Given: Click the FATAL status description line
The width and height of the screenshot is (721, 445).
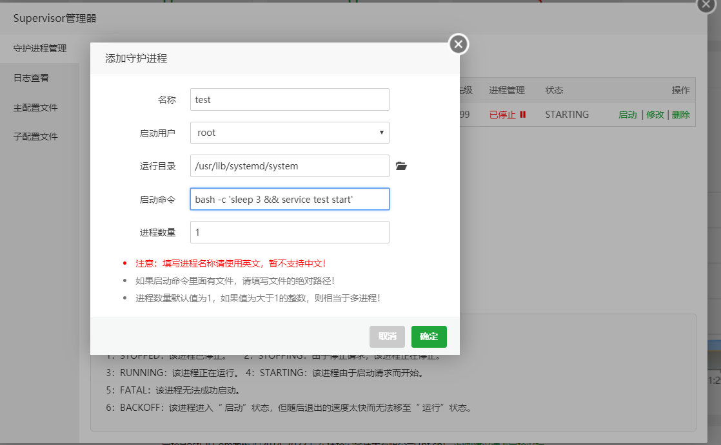Looking at the screenshot, I should tap(173, 390).
